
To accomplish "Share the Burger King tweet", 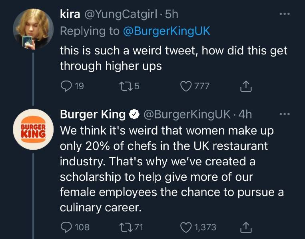I will [x=246, y=227].
